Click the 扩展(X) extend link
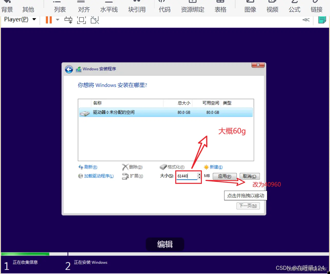 pos(133,176)
